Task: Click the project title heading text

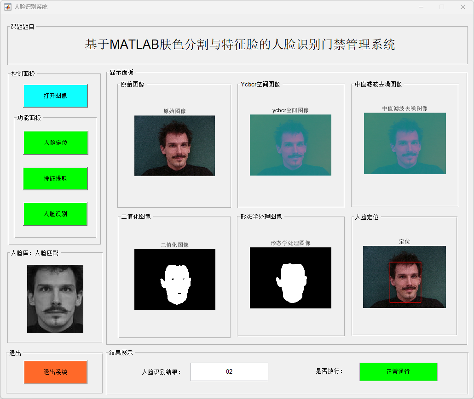Action: [x=240, y=45]
